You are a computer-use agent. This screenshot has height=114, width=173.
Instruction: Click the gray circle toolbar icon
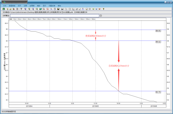point(90,9)
